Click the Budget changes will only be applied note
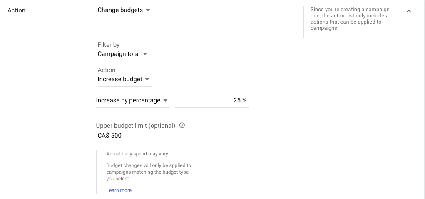425x199 pixels. pyautogui.click(x=149, y=172)
